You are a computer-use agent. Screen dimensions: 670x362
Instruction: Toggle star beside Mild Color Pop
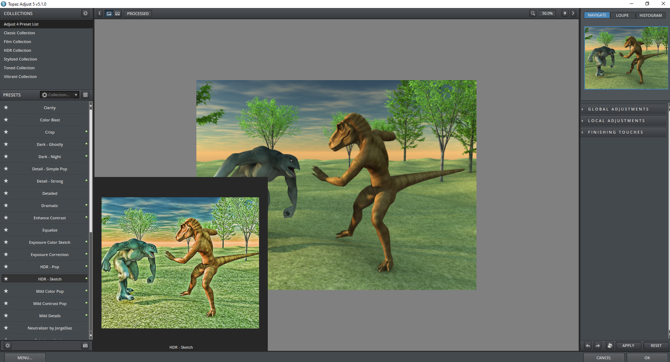(6, 291)
